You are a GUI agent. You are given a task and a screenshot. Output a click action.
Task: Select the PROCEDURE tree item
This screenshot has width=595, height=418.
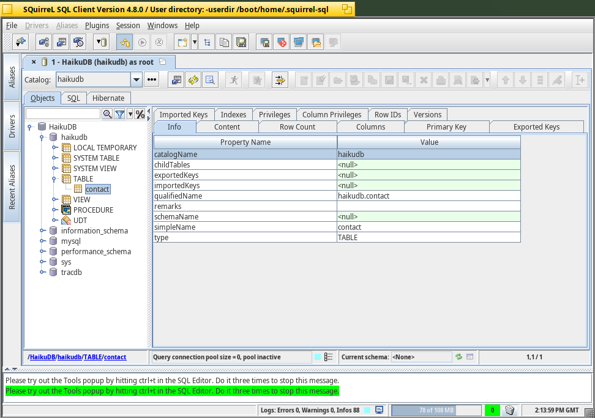pos(93,210)
